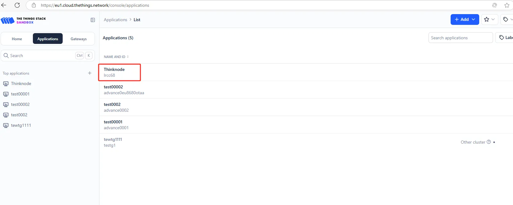Viewport: 513px width, 205px height.
Task: Open the bookmarks star dropdown
Action: point(490,19)
